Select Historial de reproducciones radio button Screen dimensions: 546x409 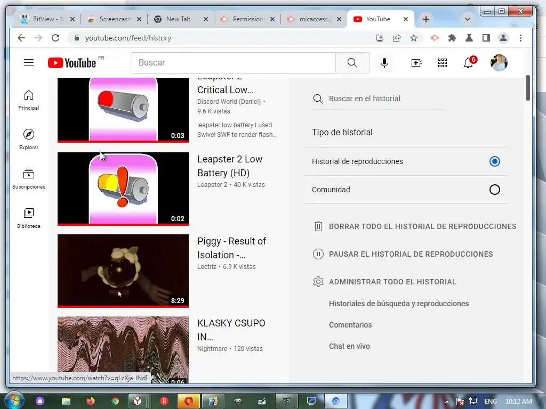(x=494, y=161)
